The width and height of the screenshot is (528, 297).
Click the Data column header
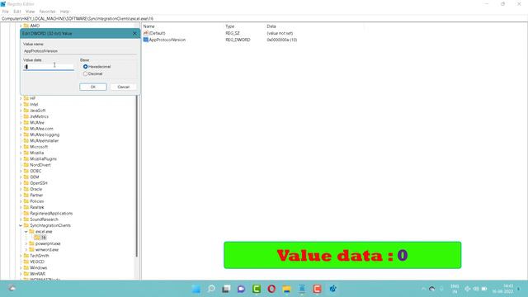pos(271,26)
